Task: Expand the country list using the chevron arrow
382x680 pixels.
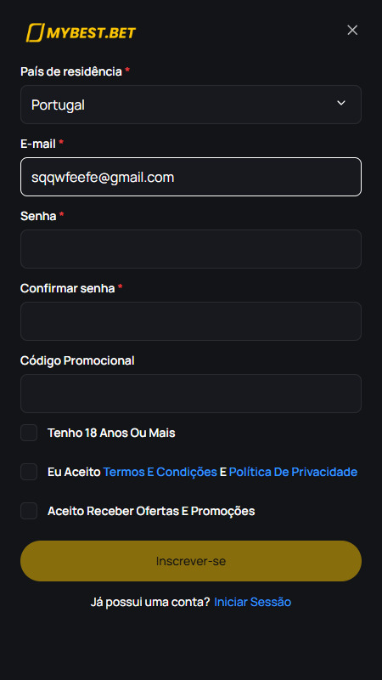Action: [x=341, y=103]
